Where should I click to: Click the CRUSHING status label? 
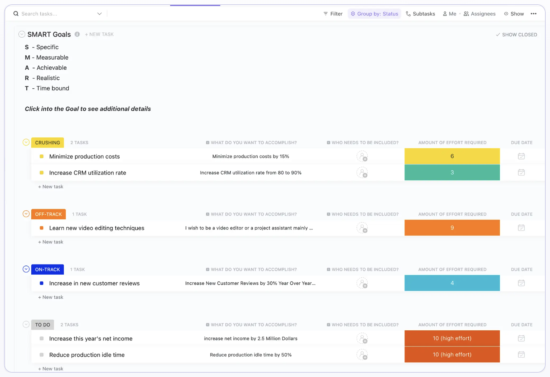[47, 143]
